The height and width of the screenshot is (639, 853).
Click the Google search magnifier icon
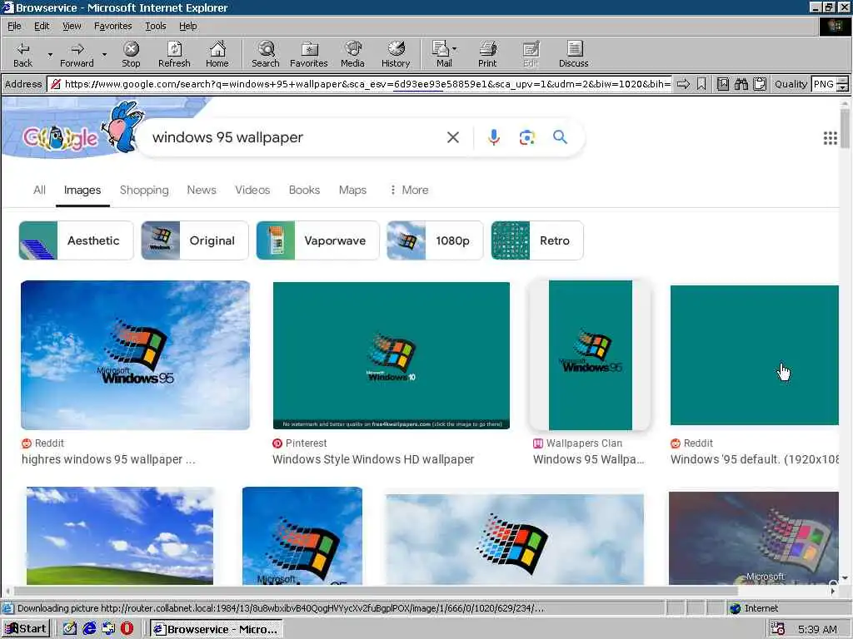(560, 137)
